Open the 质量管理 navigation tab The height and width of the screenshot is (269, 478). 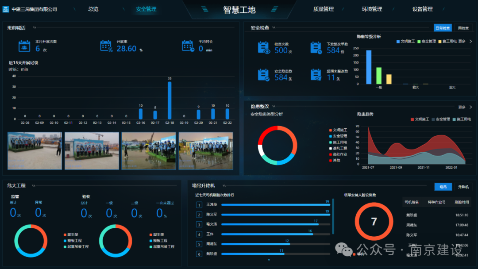[324, 9]
